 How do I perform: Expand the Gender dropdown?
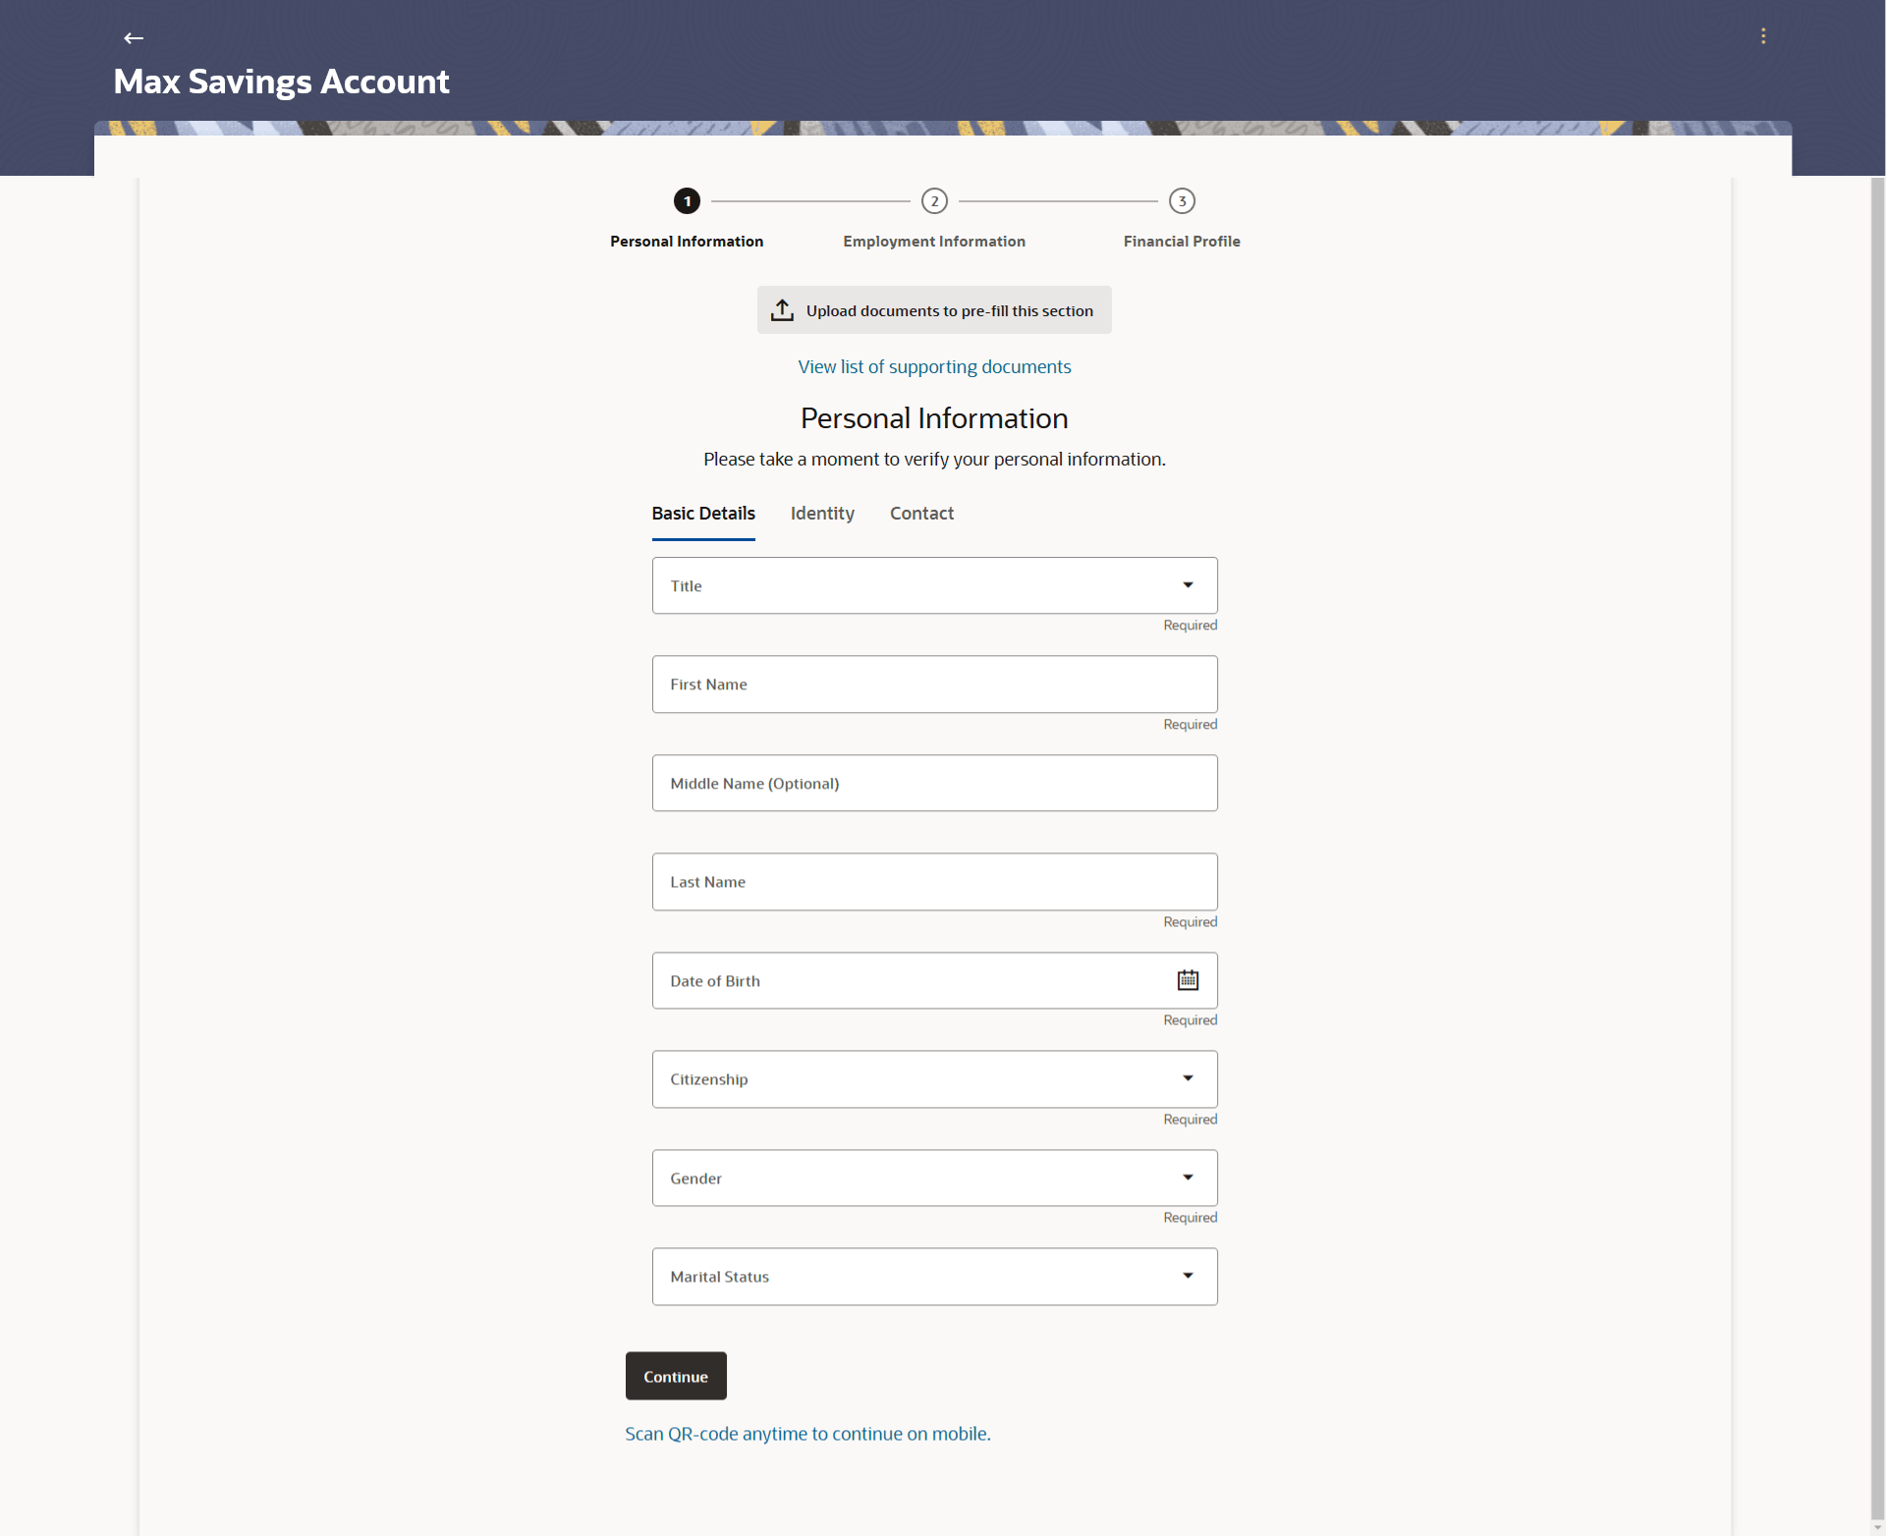pos(1188,1178)
